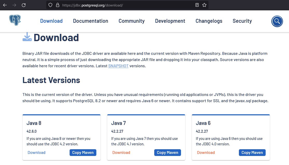The height and width of the screenshot is (165, 289).
Task: Click the padlock site security icon
Action: point(58,5)
